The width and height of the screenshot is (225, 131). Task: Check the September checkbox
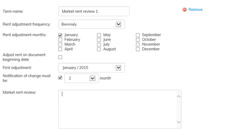(138, 35)
